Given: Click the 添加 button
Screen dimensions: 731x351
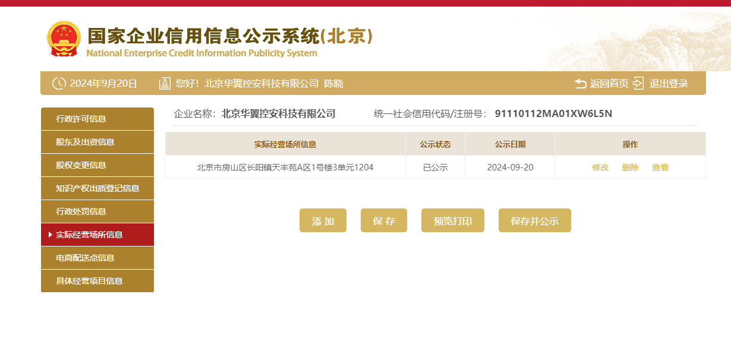Looking at the screenshot, I should pos(323,220).
